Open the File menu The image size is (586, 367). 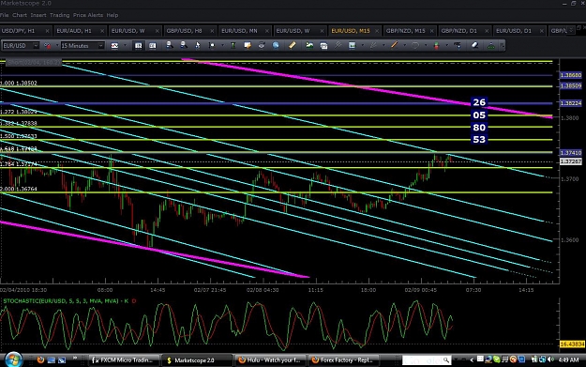(4, 15)
